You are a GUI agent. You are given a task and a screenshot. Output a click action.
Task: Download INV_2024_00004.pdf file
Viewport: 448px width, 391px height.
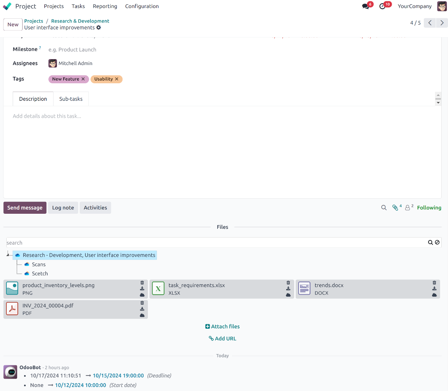(142, 309)
